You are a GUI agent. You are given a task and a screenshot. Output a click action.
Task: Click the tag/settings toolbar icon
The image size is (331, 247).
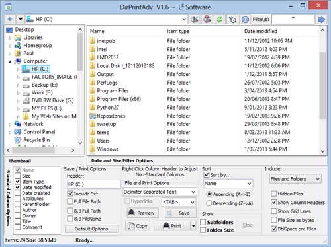coord(232,19)
